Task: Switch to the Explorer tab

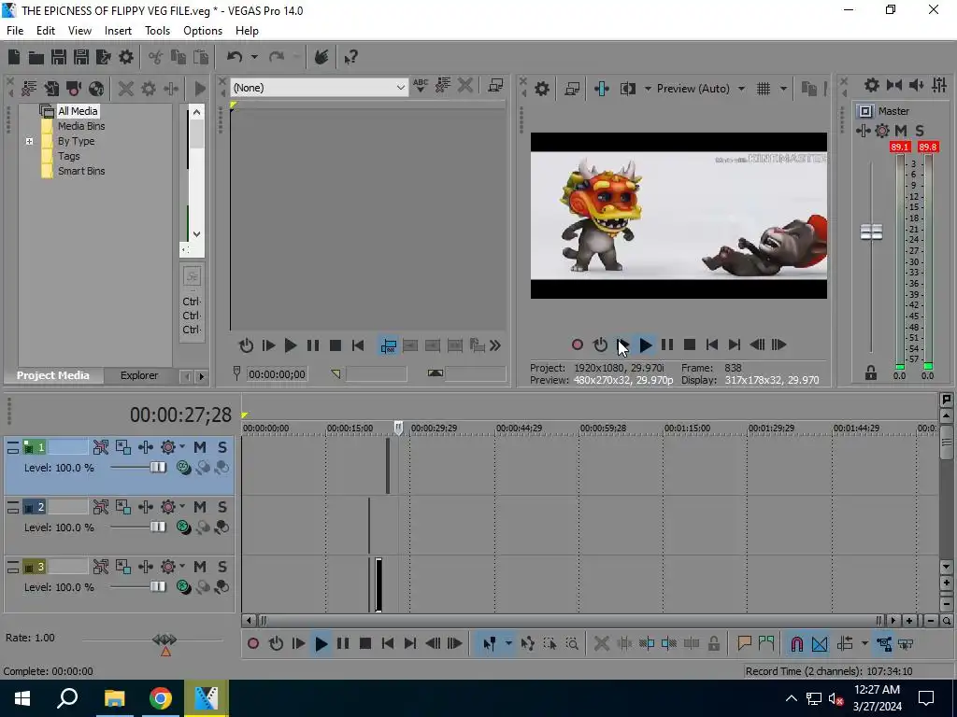Action: 139,375
